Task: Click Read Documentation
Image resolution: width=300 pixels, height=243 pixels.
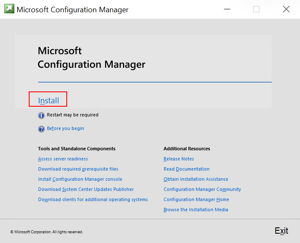Action: click(x=186, y=169)
